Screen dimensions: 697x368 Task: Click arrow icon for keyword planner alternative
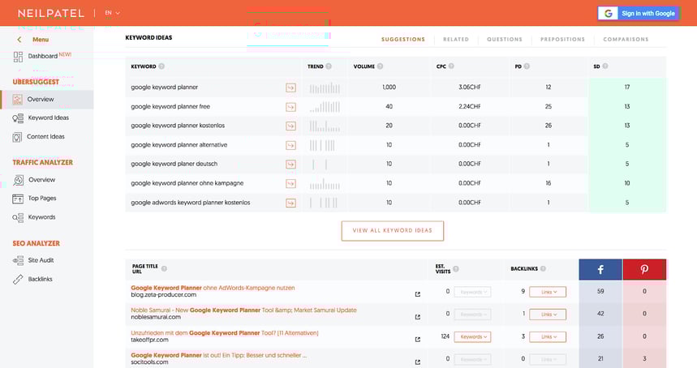[290, 145]
